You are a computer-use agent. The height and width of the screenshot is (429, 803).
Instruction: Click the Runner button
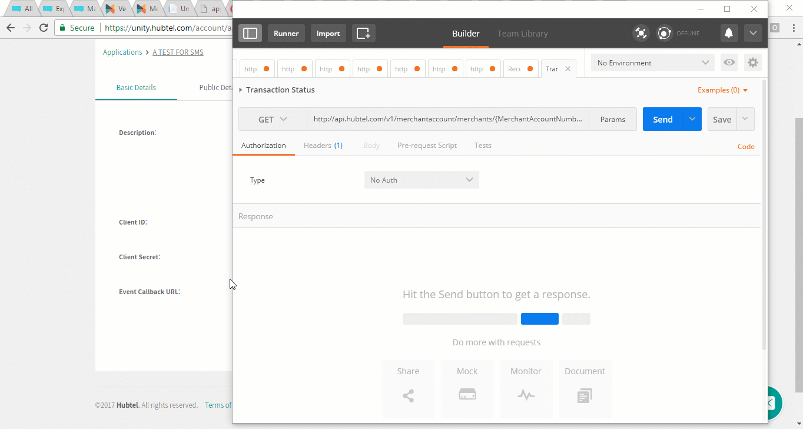[286, 33]
